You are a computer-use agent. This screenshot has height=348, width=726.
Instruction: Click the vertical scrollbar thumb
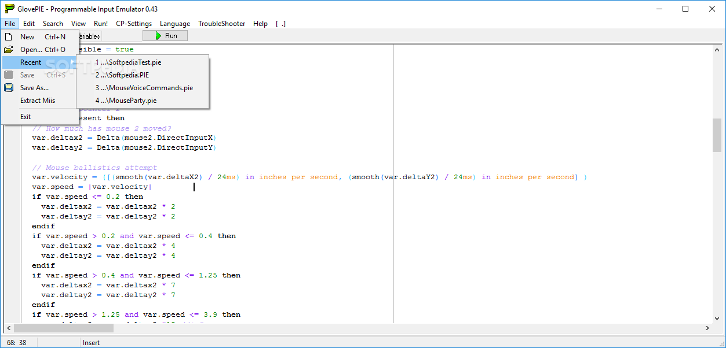tap(717, 135)
